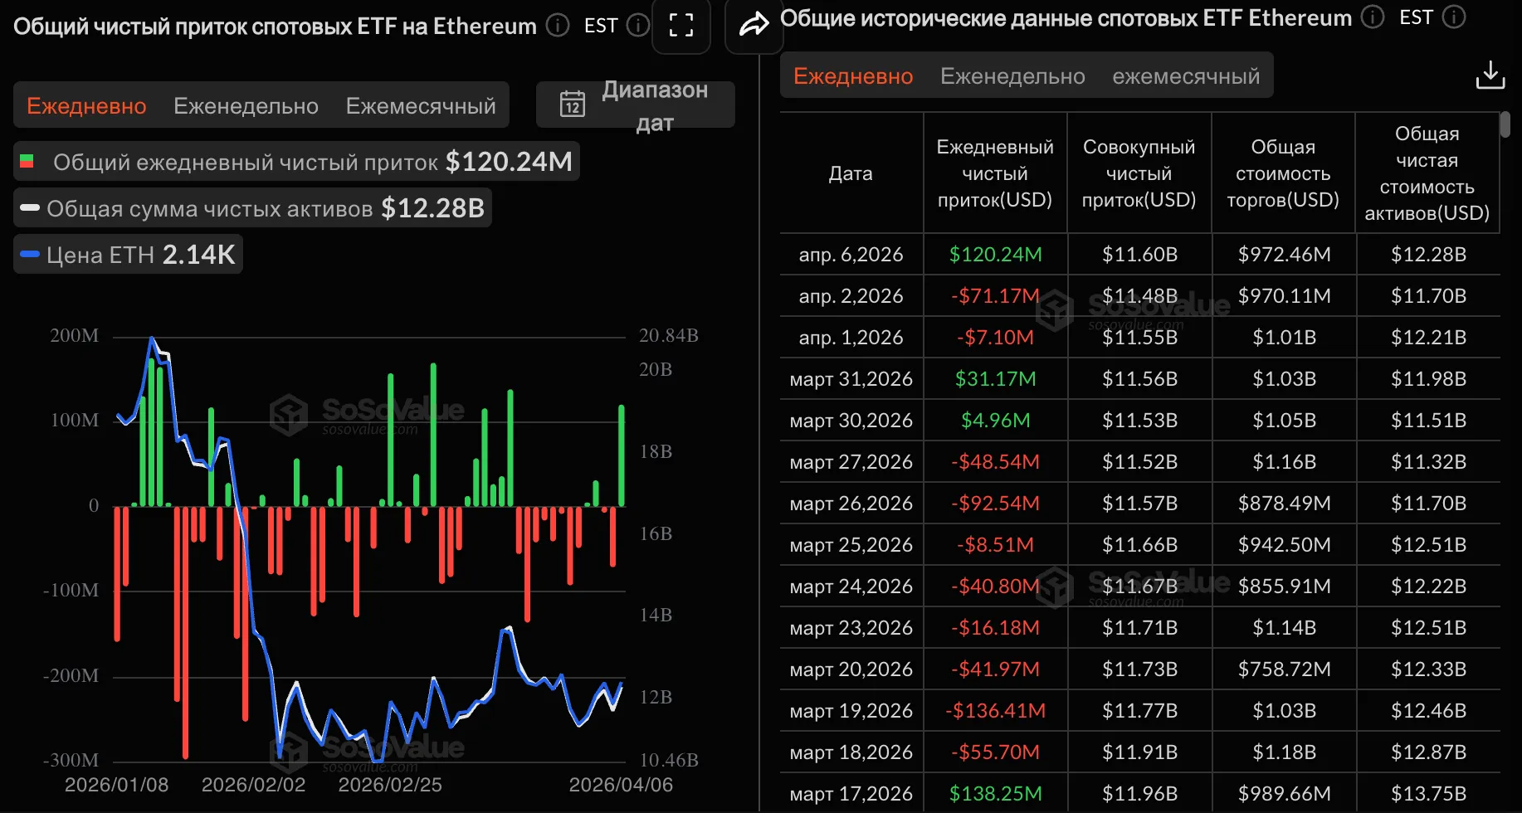Click the share arrow icon
Screen dimensions: 1522x813
click(753, 25)
